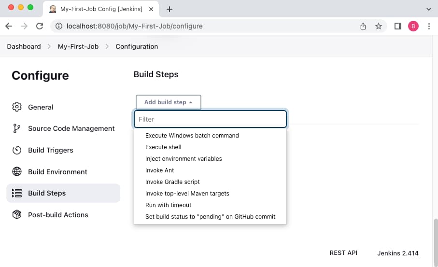438x267 pixels.
Task: Jump to Build Environment section
Action: point(63,171)
